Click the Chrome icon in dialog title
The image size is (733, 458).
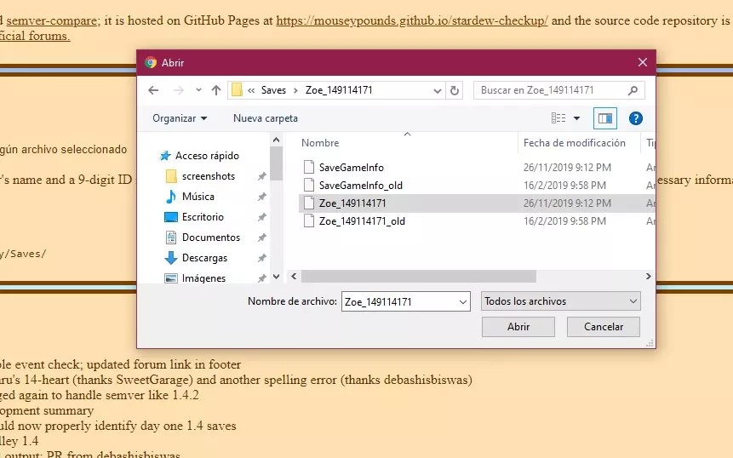pyautogui.click(x=151, y=62)
